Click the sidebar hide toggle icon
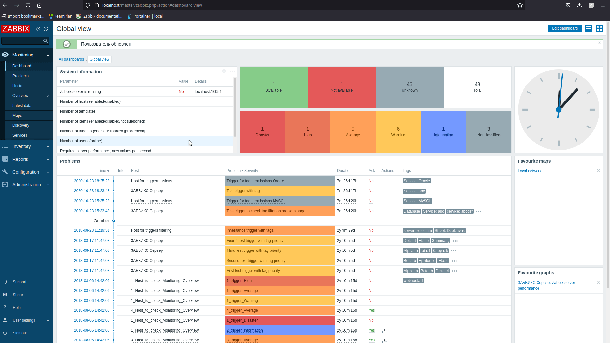The image size is (610, 343). (46, 29)
